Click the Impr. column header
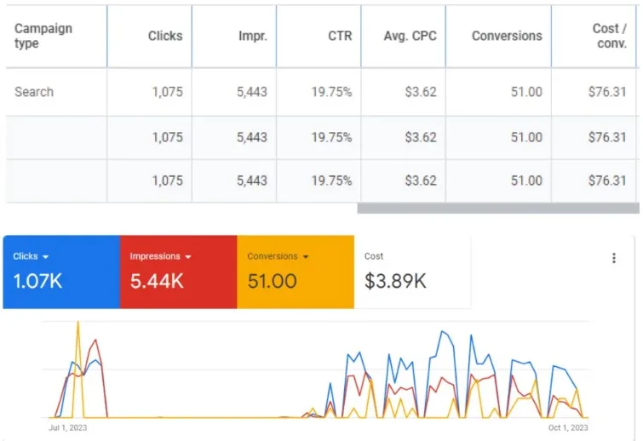The height and width of the screenshot is (441, 643). point(252,36)
